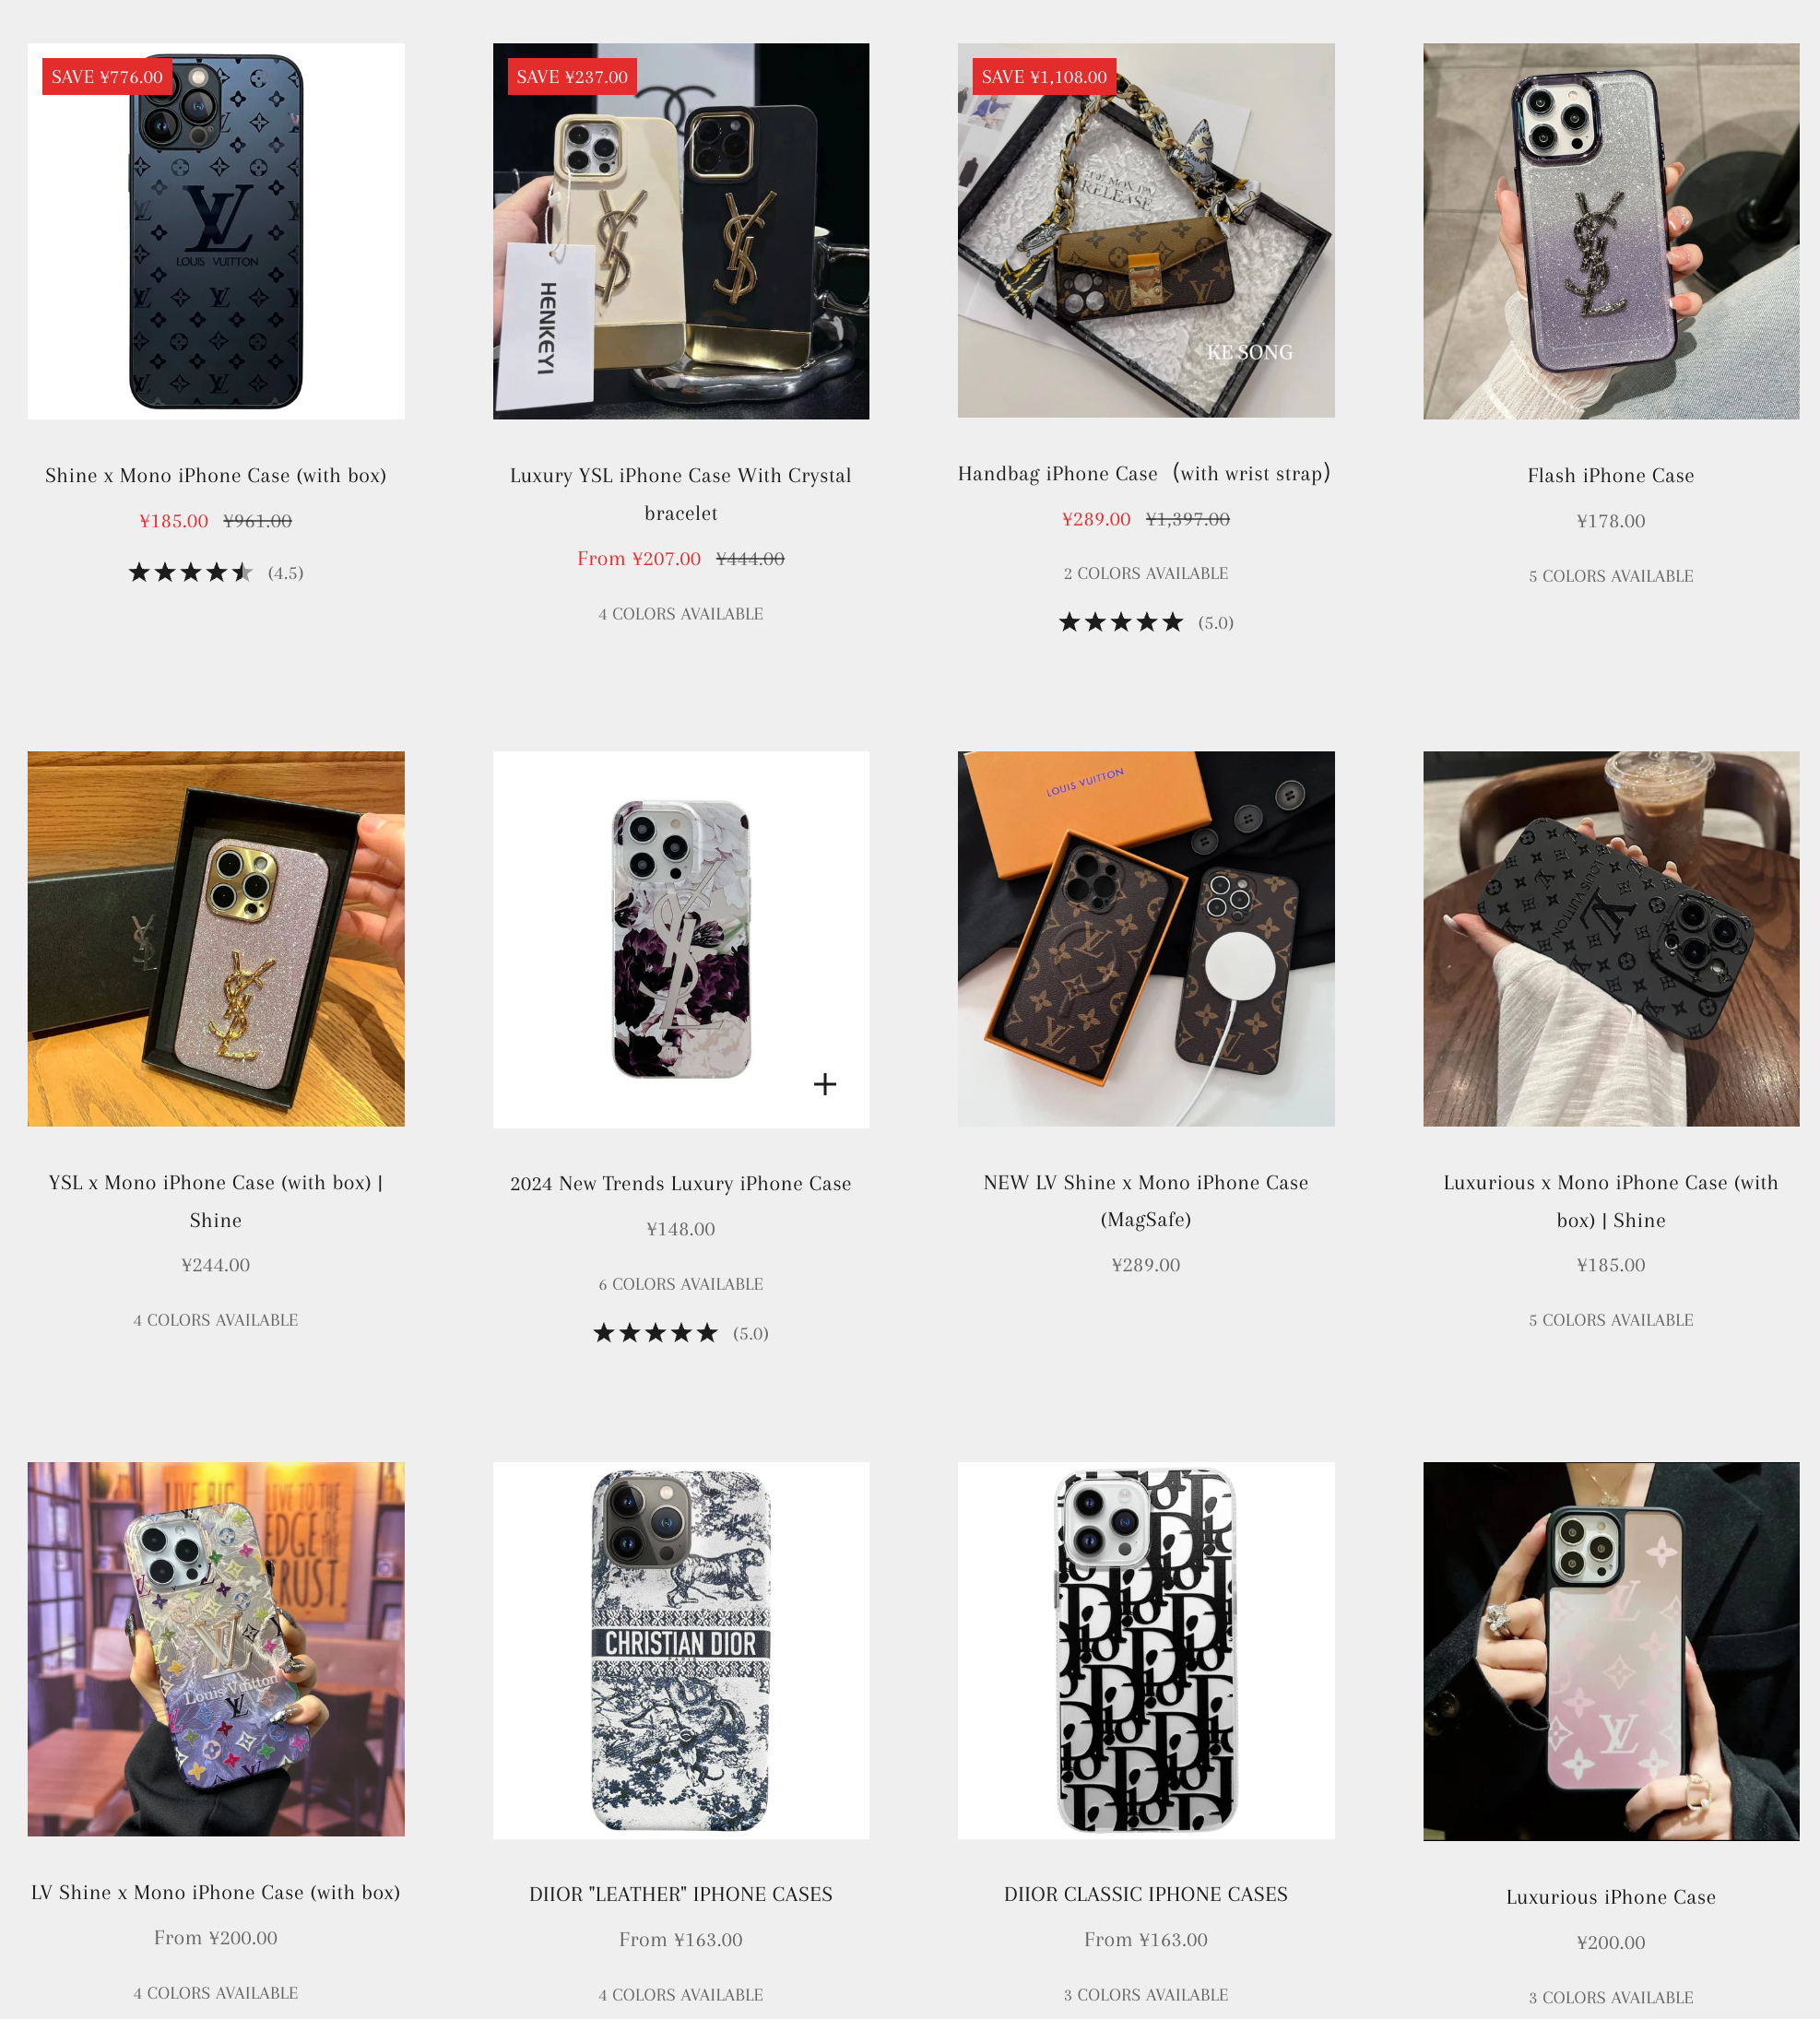Click the ¥178.00 price on Flash iPhone Case
Screen dimensions: 1820x2019
[x=1611, y=521]
